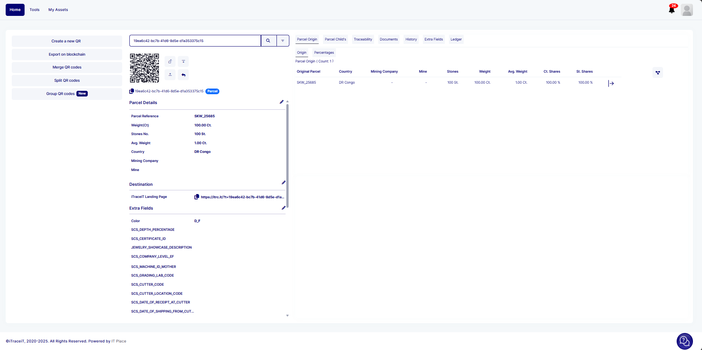Screen dimensions: 702x350
Task: Click the graph diagram icon in origin table
Action: 658,73
